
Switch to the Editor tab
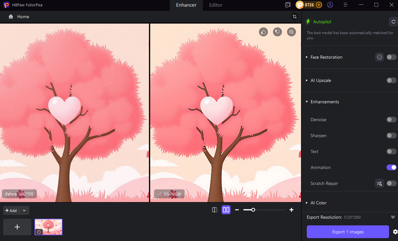pyautogui.click(x=216, y=5)
